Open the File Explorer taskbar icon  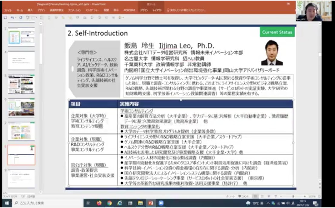140,203
